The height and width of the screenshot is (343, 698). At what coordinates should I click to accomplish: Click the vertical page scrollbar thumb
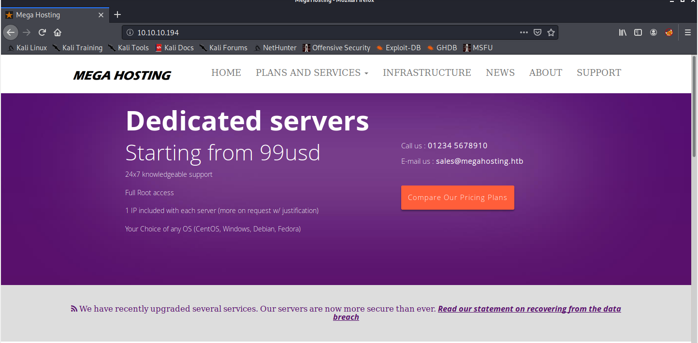(695, 107)
